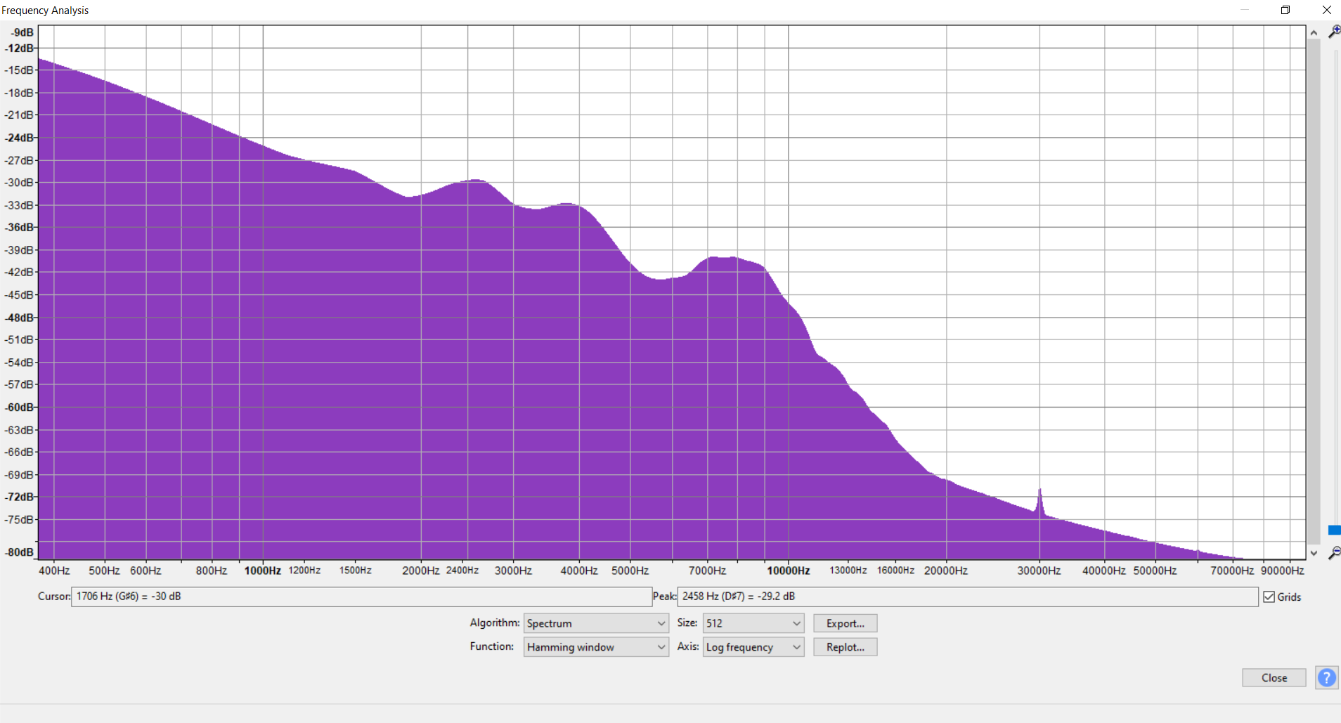Click the "10000Hz" frequency label
This screenshot has height=723, width=1341.
pyautogui.click(x=789, y=571)
